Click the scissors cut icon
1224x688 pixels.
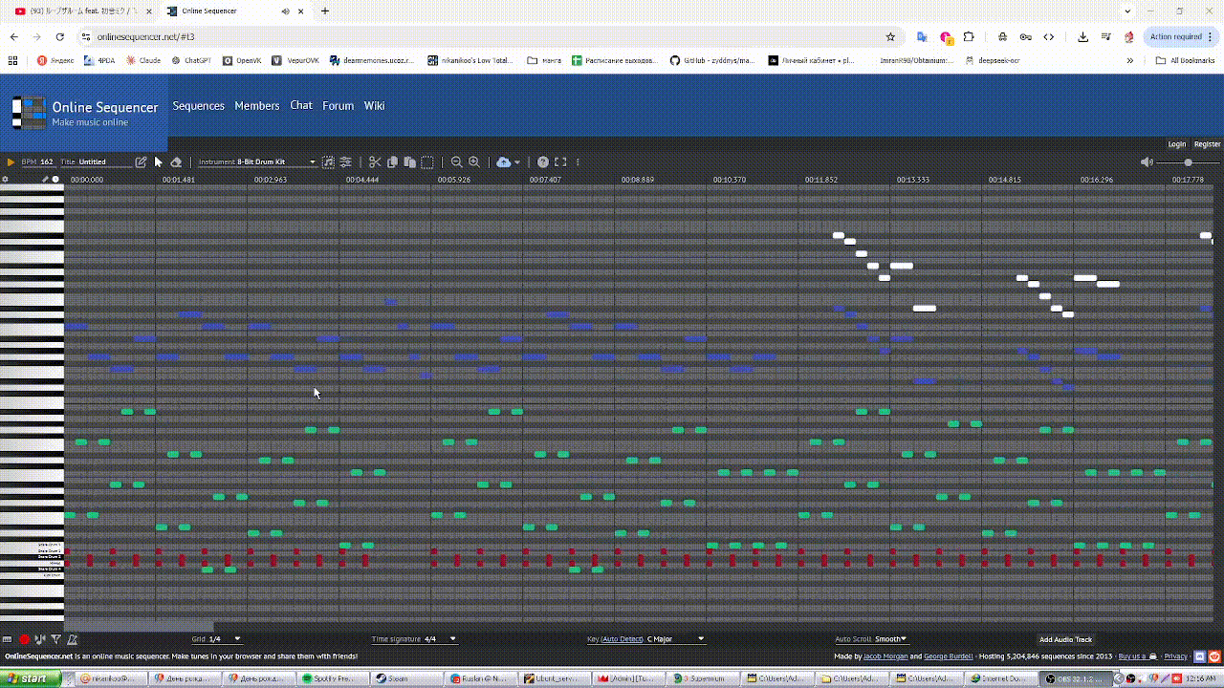coord(375,162)
